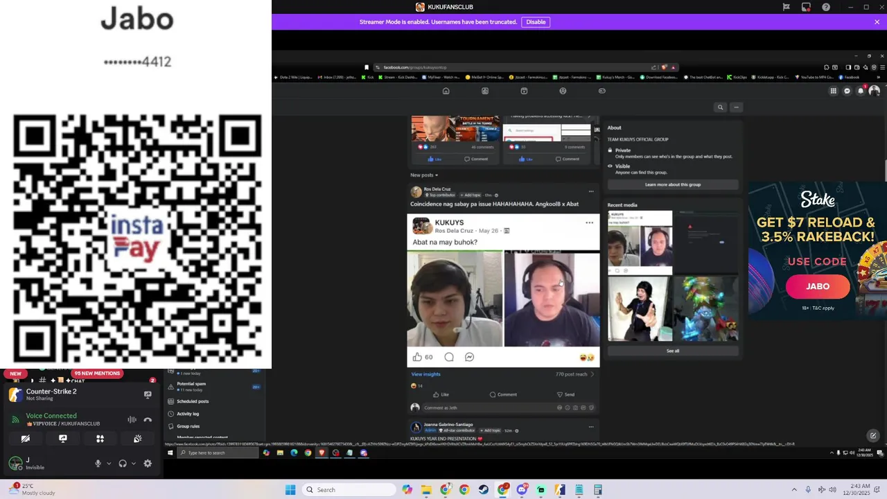Open Discord help question mark icon
This screenshot has width=887, height=499.
826,7
